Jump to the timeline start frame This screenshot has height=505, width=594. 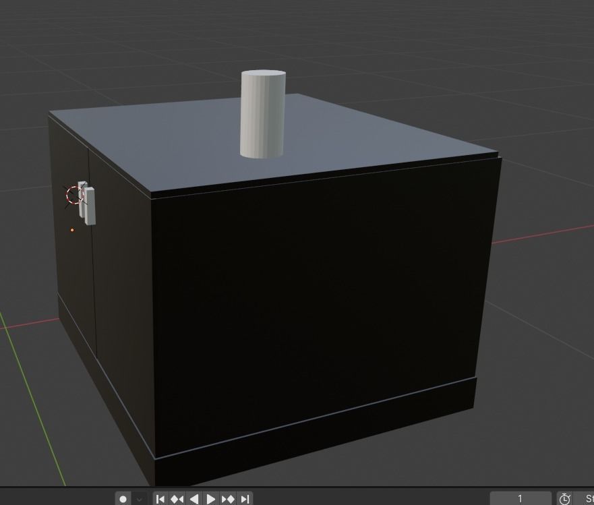pos(160,499)
